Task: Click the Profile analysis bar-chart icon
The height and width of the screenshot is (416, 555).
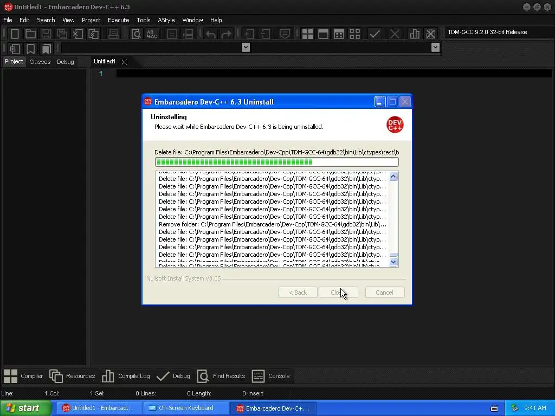Action: (x=415, y=34)
